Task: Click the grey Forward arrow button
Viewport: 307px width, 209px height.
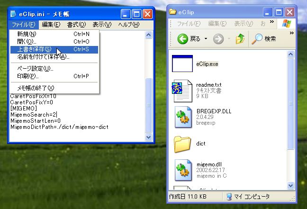Action: 218,39
